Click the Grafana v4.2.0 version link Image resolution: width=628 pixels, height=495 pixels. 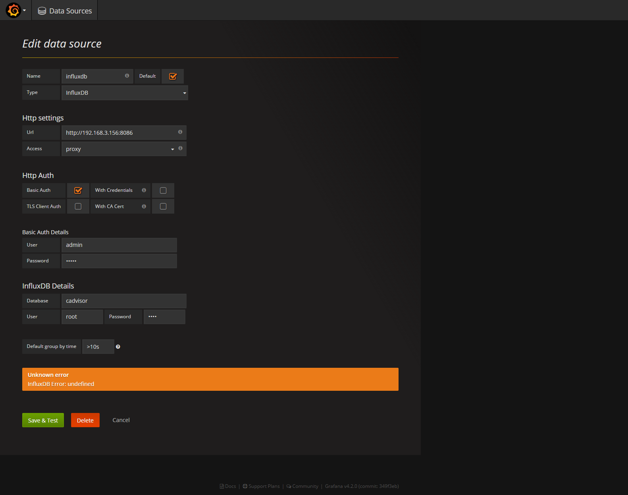[362, 486]
